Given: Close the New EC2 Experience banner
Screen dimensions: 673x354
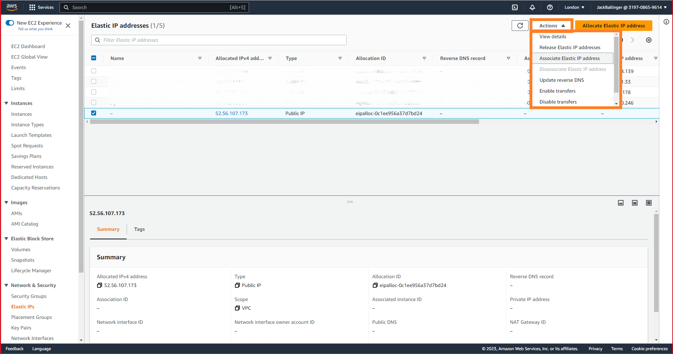Looking at the screenshot, I should (x=68, y=26).
